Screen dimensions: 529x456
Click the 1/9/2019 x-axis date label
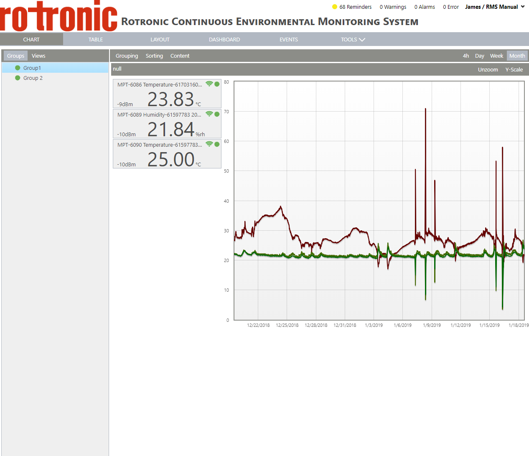point(432,325)
